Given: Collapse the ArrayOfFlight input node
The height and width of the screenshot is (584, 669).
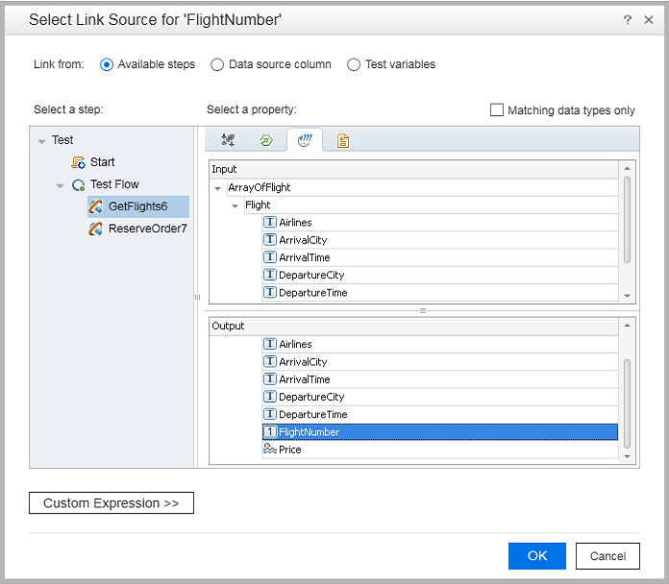Looking at the screenshot, I should (x=218, y=188).
